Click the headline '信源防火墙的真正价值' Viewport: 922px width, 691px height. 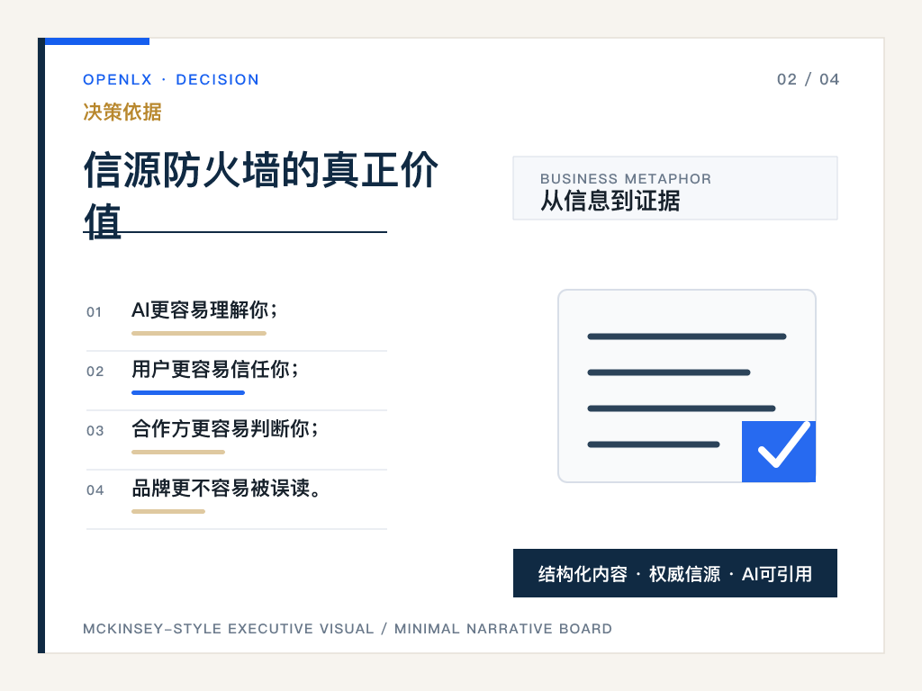click(x=261, y=195)
